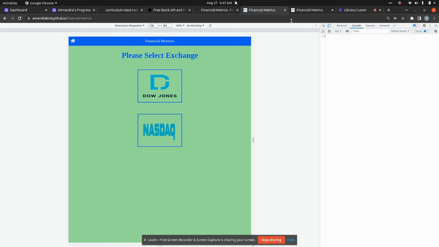Toggle the Chrome side panel icon

tap(419, 18)
